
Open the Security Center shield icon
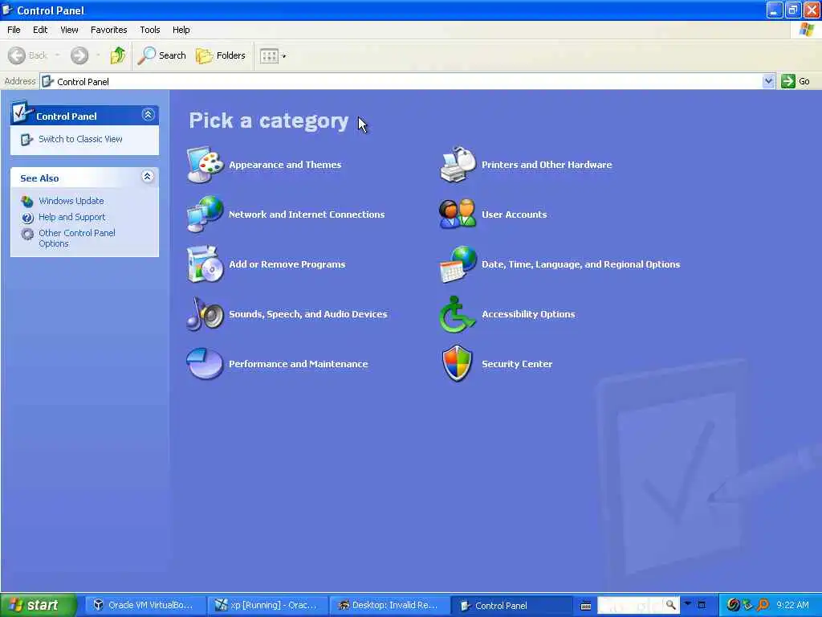coord(458,364)
